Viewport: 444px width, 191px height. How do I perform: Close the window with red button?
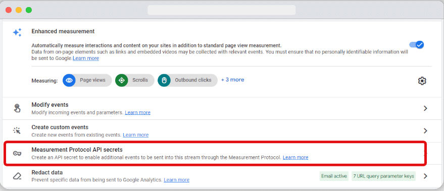[9, 10]
